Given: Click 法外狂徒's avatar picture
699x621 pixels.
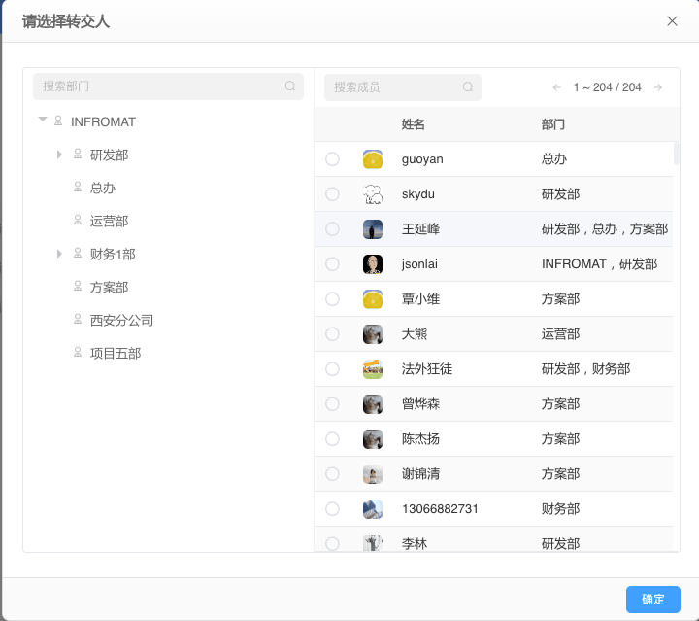Looking at the screenshot, I should coord(373,369).
